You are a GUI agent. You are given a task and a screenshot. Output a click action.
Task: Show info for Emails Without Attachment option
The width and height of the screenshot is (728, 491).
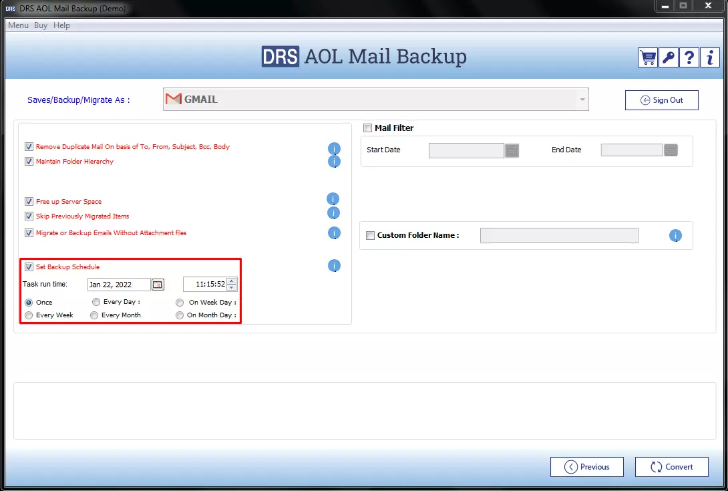(x=335, y=232)
